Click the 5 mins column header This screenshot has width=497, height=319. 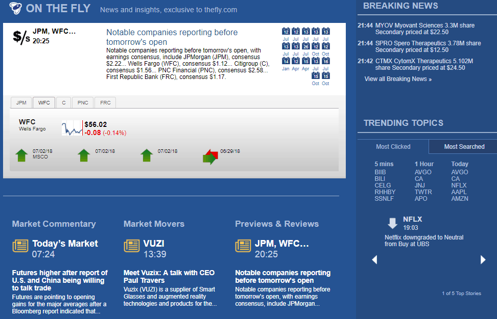(x=384, y=164)
